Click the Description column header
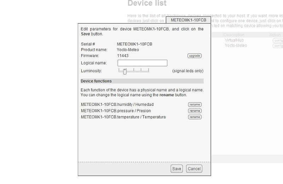Viewport: 283px width, 184px height. coord(234,35)
